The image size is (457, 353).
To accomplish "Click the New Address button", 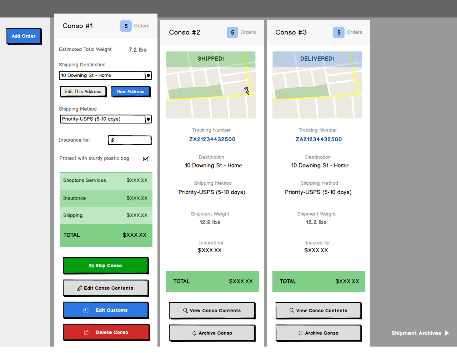I will pyautogui.click(x=131, y=91).
